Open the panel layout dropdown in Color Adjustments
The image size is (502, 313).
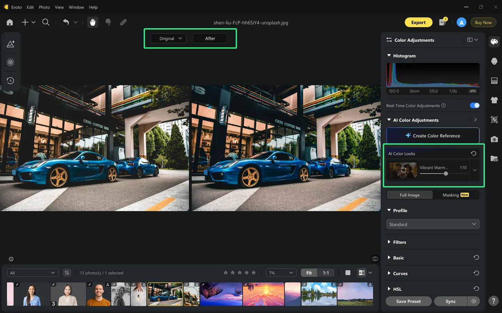click(x=473, y=40)
